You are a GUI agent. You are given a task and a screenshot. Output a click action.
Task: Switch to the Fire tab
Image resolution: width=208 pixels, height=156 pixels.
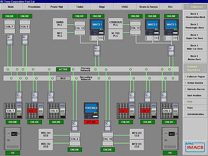171,7
